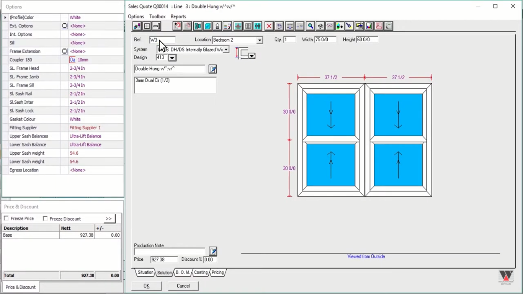Click the grid layout toolbar icon

coord(147,26)
